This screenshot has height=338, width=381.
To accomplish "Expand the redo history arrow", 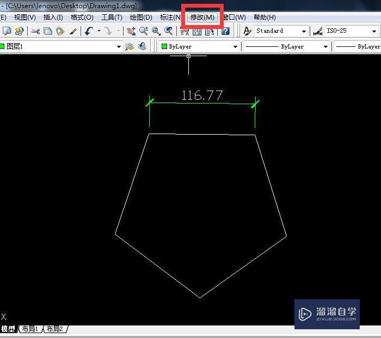I will [x=119, y=31].
